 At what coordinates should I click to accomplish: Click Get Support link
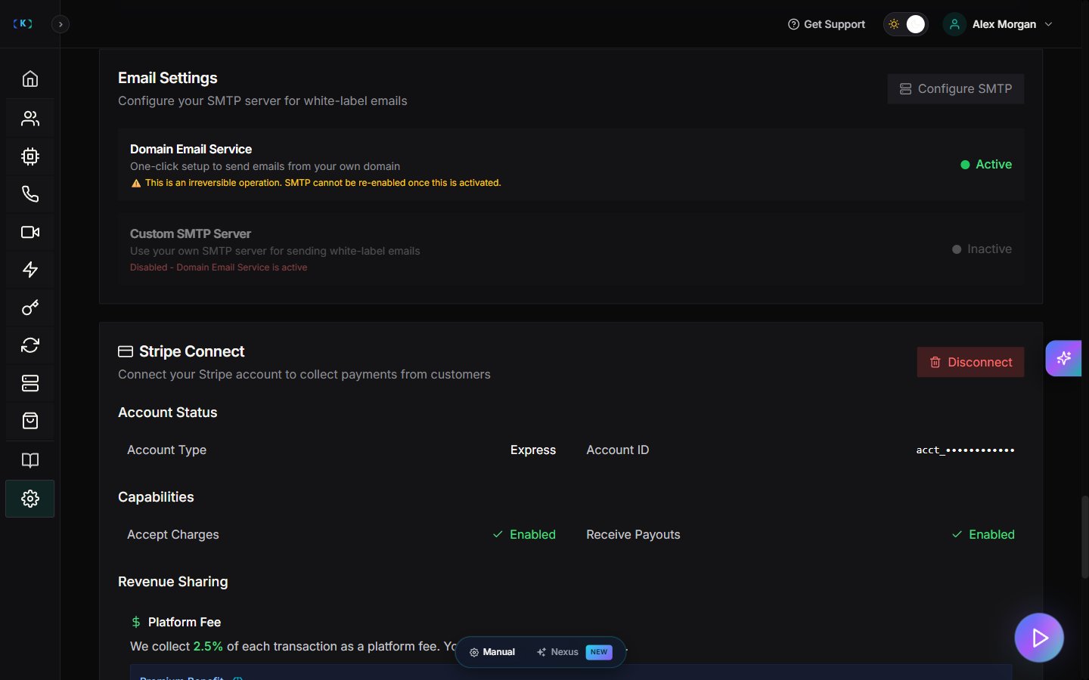click(827, 24)
